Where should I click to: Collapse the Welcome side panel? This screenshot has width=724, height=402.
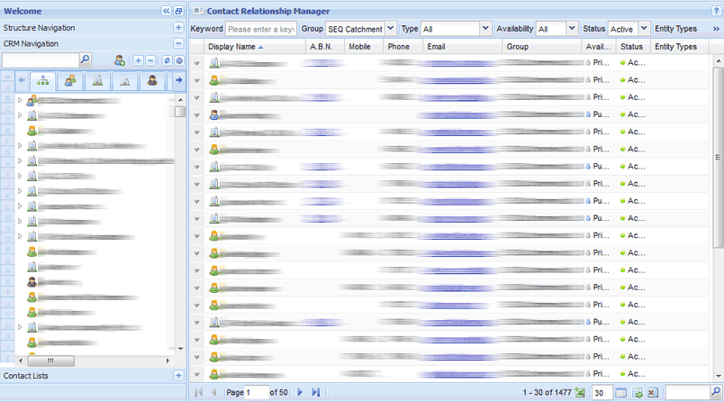tap(166, 11)
